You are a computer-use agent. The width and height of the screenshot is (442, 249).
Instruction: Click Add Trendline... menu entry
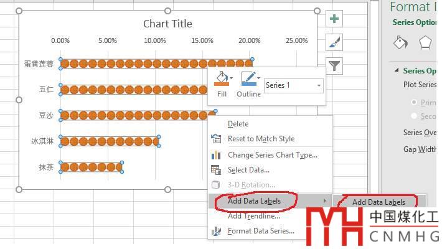point(253,216)
